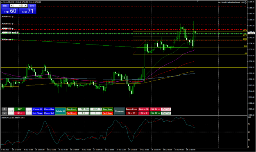Click the buy order label on the green dashed line
Screen dimensions: 256x152
pos(10,33)
